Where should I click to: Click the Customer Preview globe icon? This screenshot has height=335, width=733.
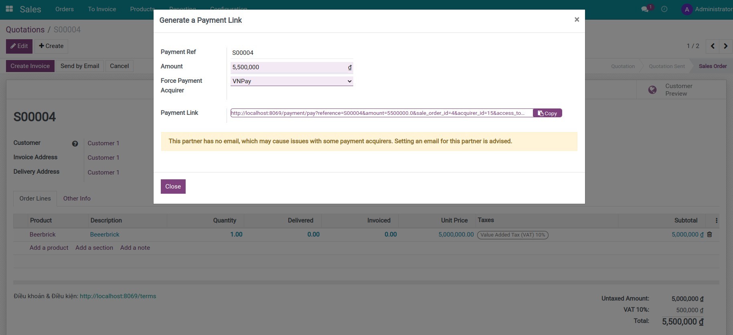coord(652,90)
